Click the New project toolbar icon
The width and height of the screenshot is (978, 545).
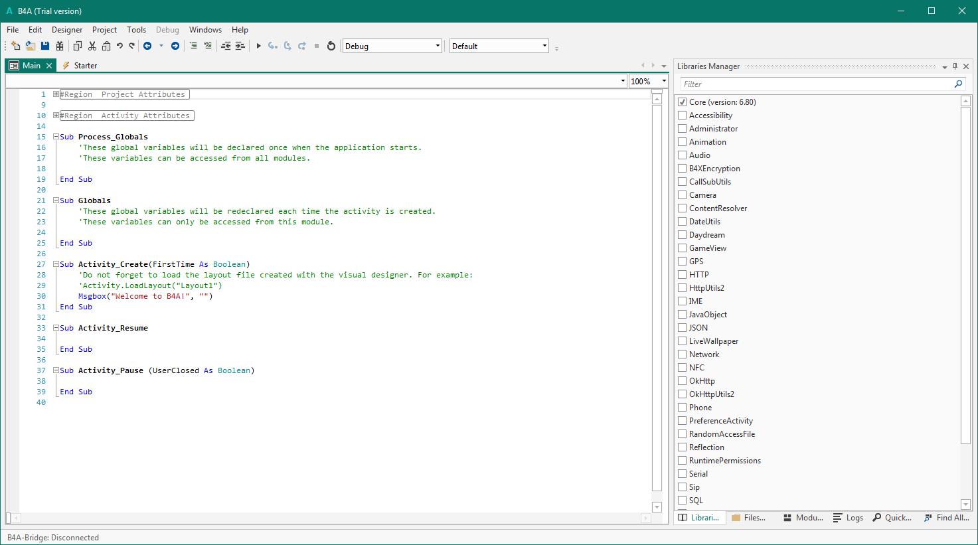16,46
